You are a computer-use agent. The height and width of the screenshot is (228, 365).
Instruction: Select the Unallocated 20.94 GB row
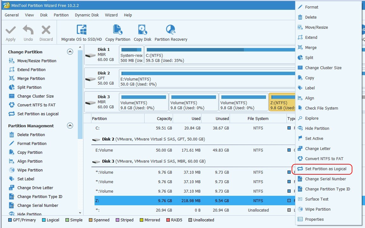pyautogui.click(x=195, y=210)
